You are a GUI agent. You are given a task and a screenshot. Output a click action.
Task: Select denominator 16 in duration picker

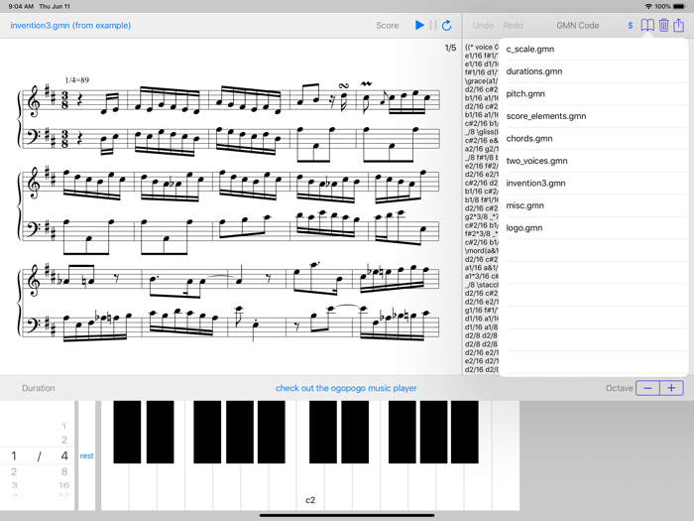point(64,485)
